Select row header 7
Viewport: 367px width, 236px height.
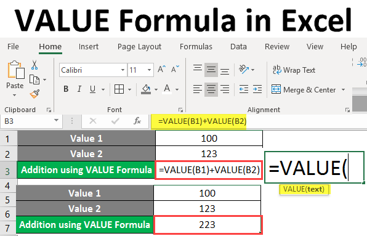click(8, 227)
